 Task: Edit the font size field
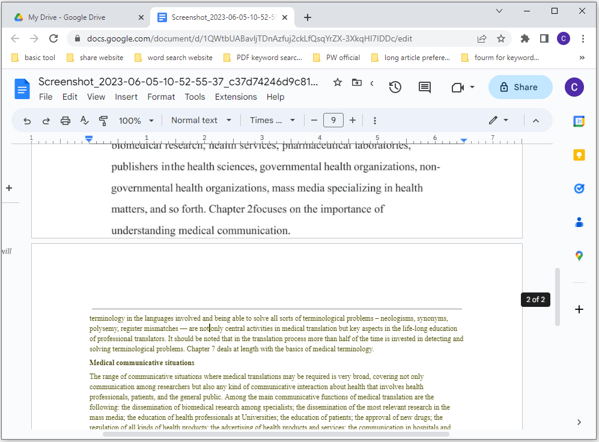(x=333, y=120)
